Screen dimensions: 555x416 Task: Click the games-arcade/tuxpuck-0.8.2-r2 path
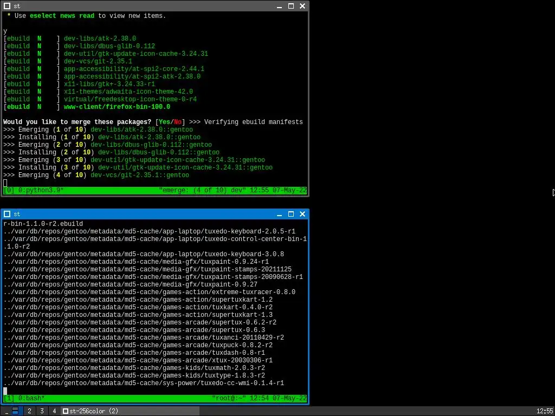coord(138,346)
